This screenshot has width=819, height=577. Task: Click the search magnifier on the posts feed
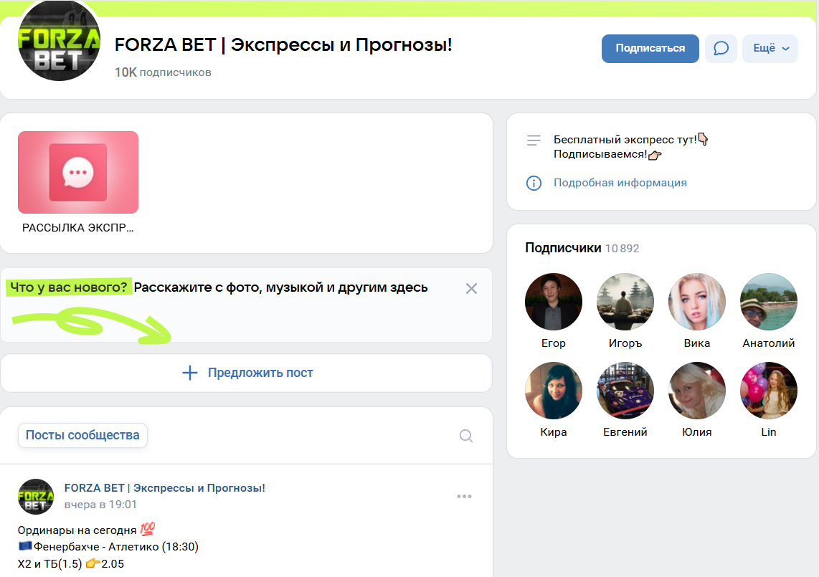[465, 436]
